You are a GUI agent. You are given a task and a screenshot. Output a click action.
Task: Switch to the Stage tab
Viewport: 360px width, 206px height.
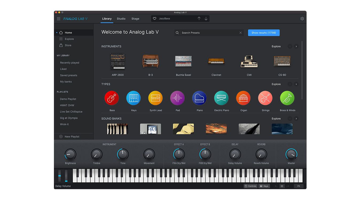coord(135,19)
